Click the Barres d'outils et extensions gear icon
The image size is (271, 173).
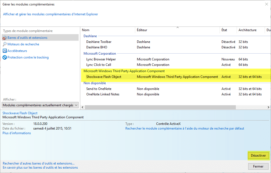[x=5, y=38]
